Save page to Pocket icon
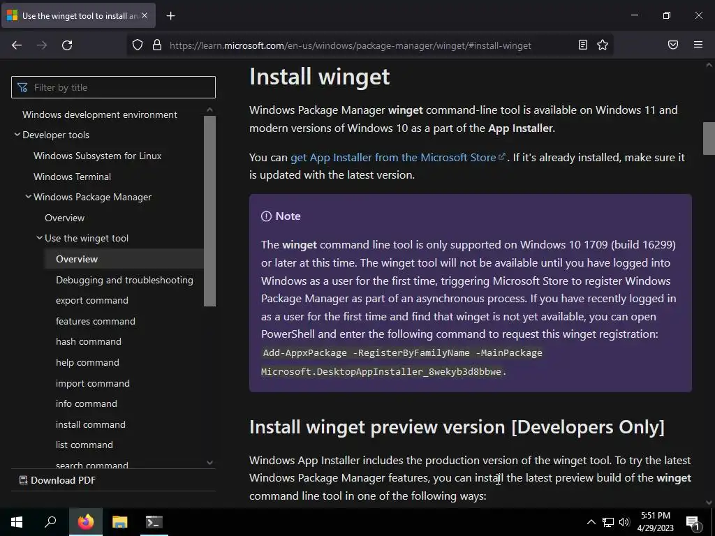The height and width of the screenshot is (536, 715). click(673, 45)
